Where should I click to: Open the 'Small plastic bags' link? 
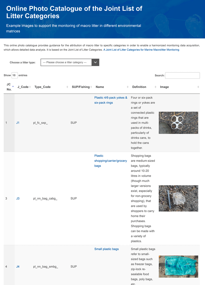click(106, 249)
